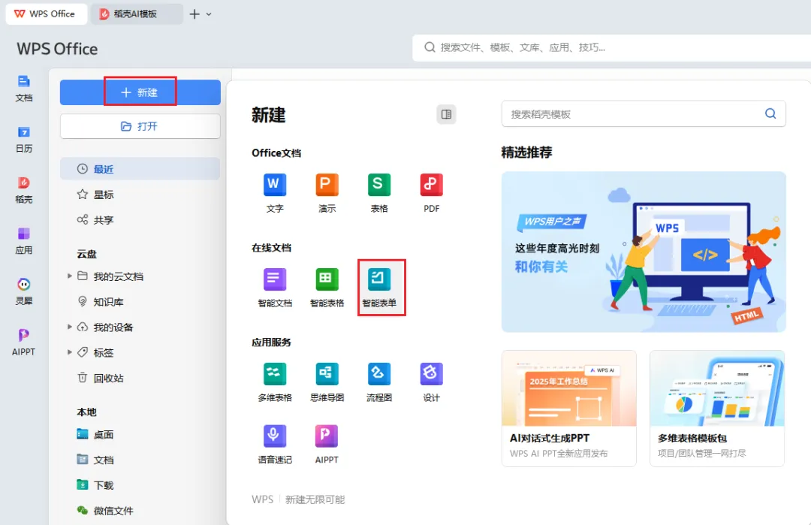Open AI对话式生成PPT card
Viewport: 811px width, 525px height.
pyautogui.click(x=569, y=409)
